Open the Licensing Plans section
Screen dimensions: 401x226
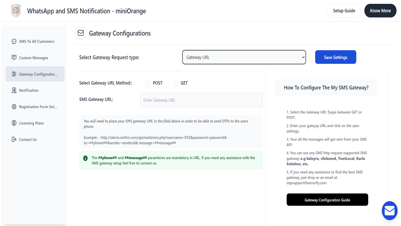[x=31, y=123]
